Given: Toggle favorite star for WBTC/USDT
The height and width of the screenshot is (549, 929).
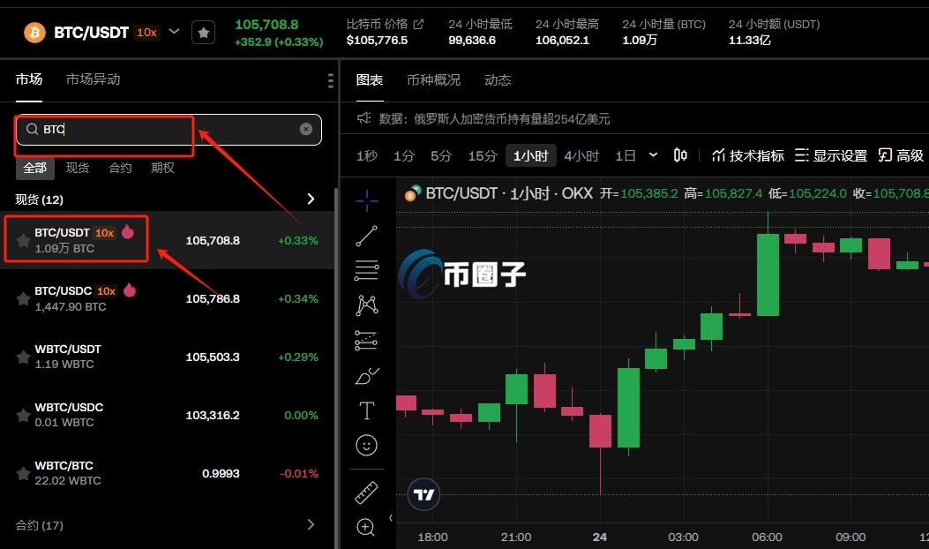Looking at the screenshot, I should coord(22,356).
